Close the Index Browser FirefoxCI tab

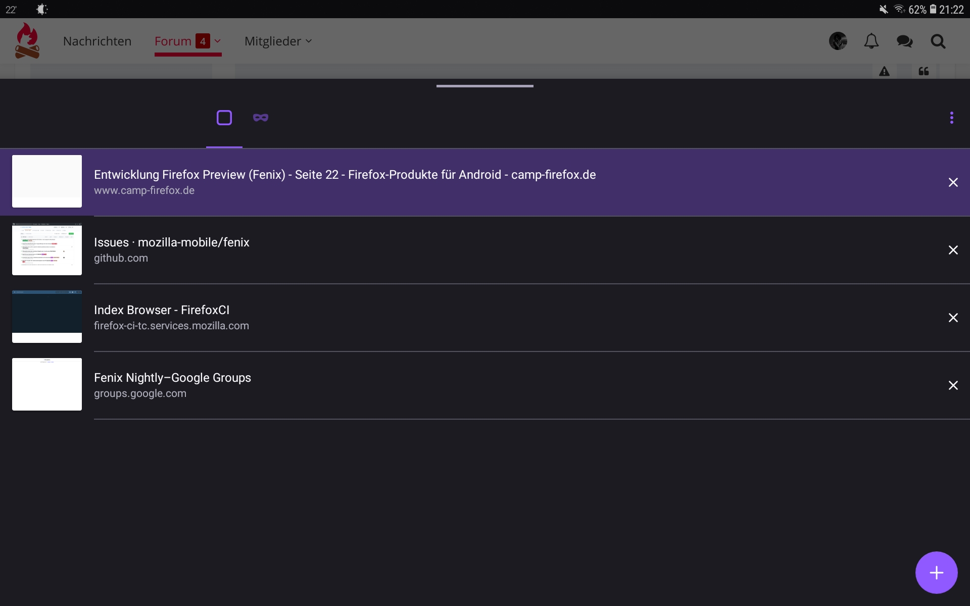point(953,318)
